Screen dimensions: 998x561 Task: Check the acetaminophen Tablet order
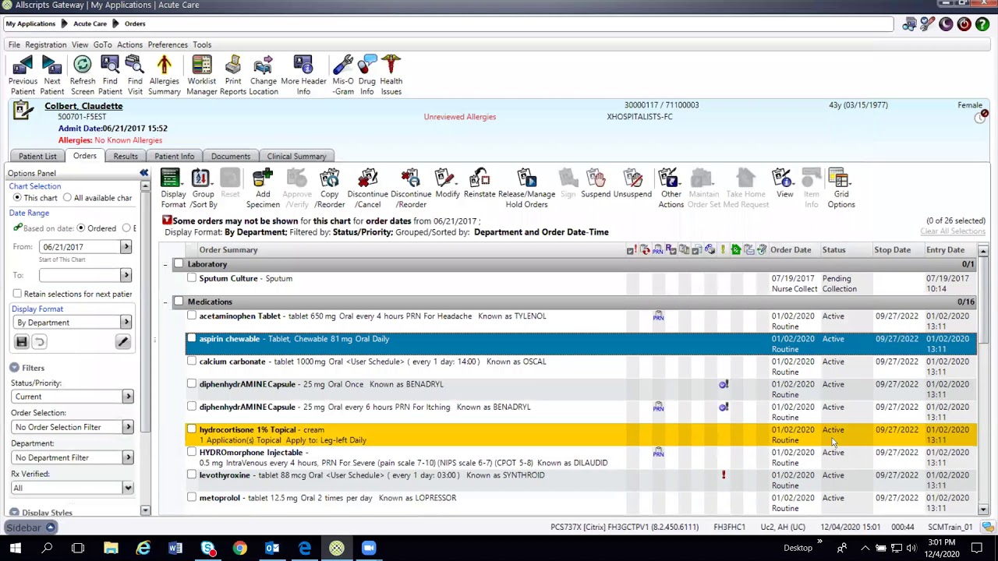point(192,316)
